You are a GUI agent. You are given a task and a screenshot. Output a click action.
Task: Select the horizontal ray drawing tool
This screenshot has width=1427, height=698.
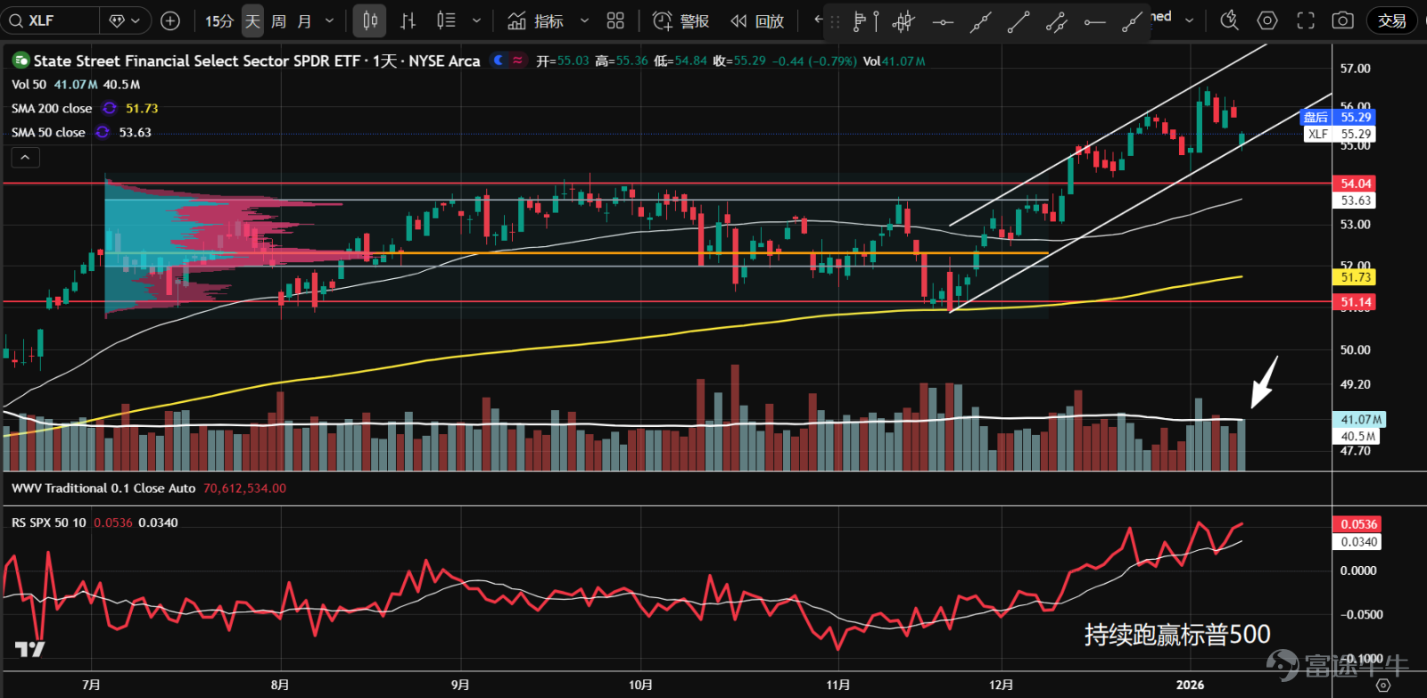(1095, 21)
